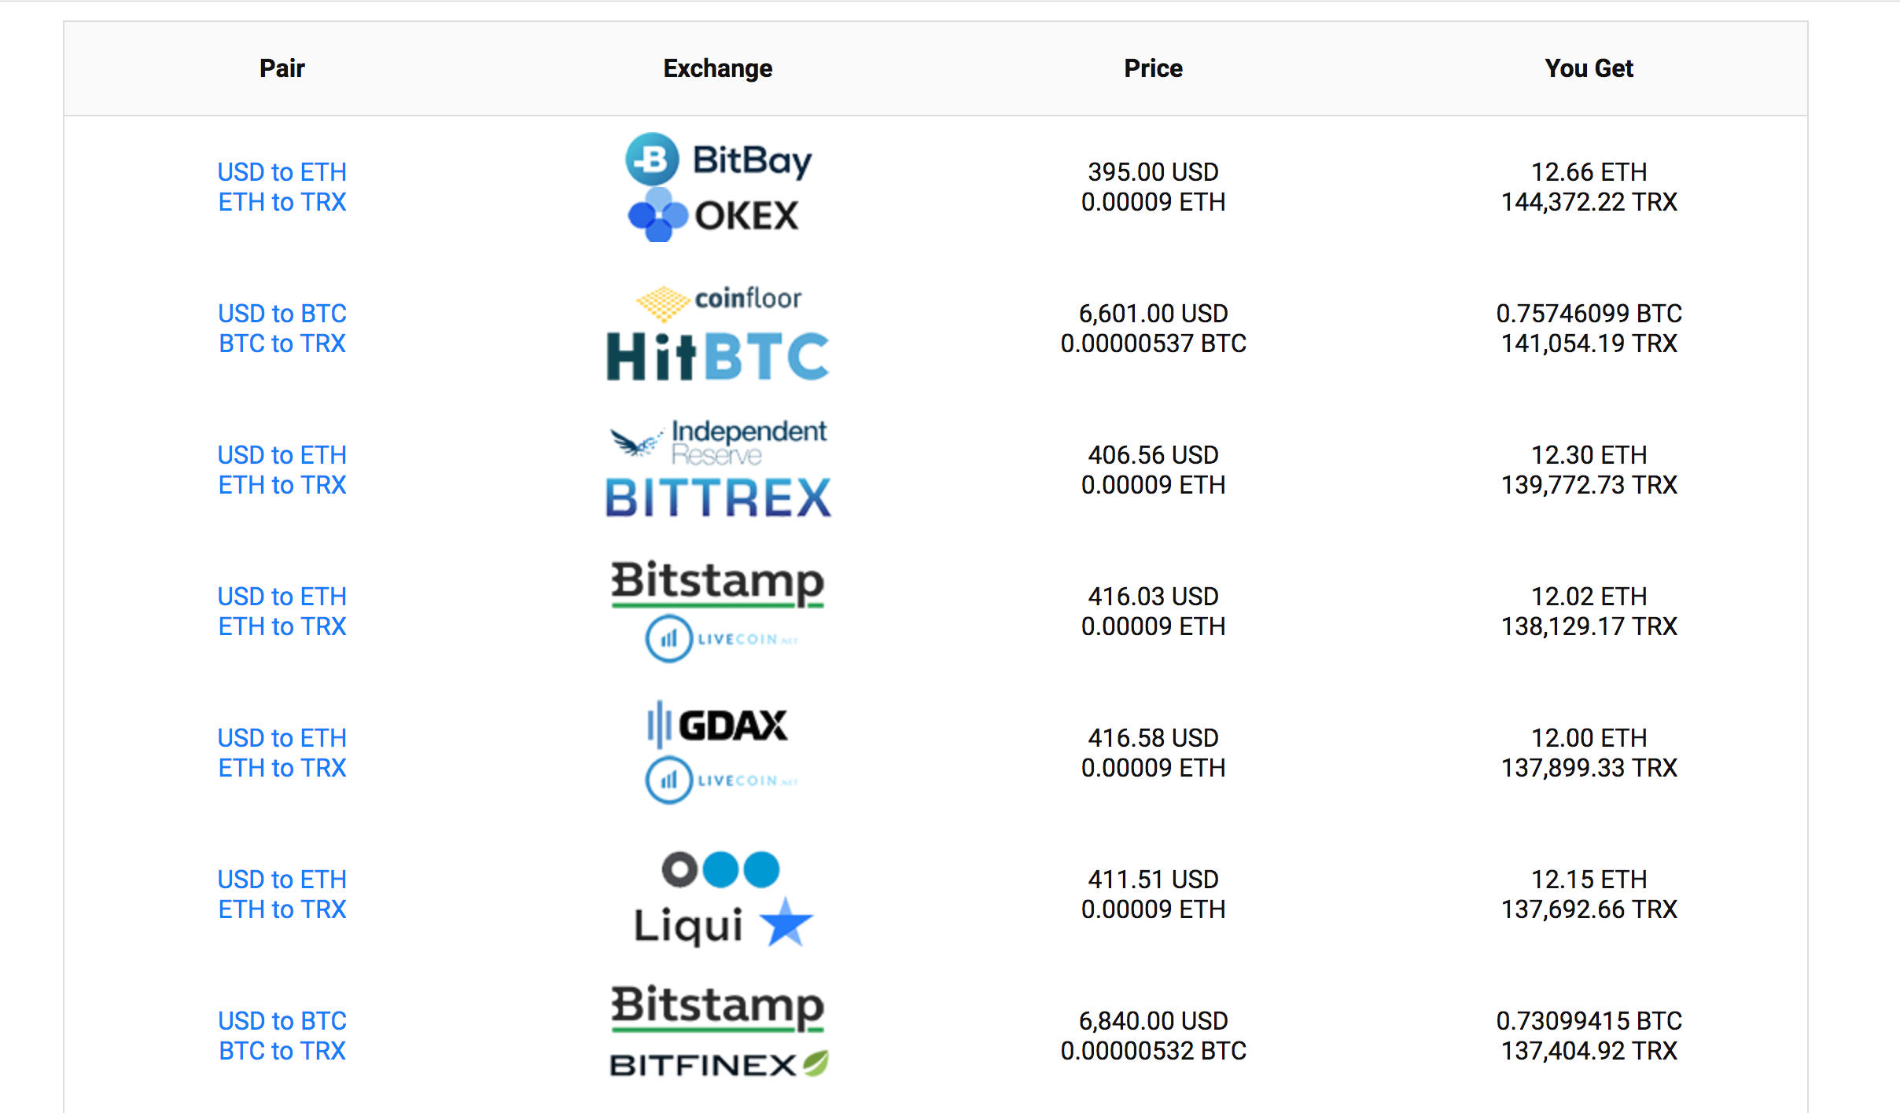Viewport: 1900px width, 1113px height.
Task: Click the USD to BTC link beside coinfloor
Action: [282, 313]
